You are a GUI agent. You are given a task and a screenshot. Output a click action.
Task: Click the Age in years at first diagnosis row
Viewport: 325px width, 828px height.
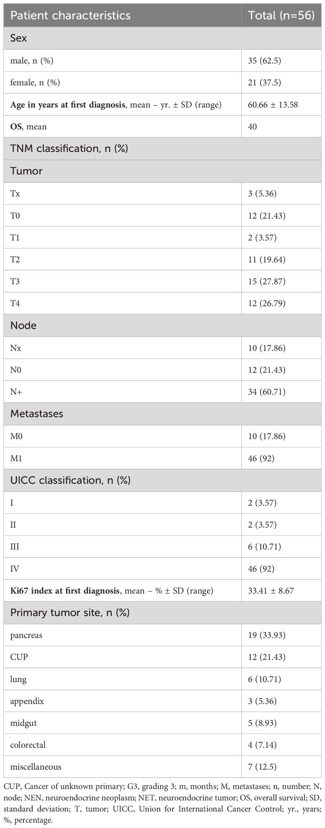(162, 105)
